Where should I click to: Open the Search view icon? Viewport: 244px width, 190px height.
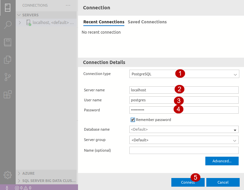tap(8, 25)
